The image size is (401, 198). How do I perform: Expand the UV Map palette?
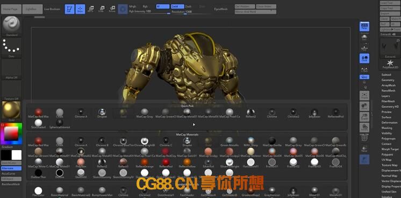point(386,160)
